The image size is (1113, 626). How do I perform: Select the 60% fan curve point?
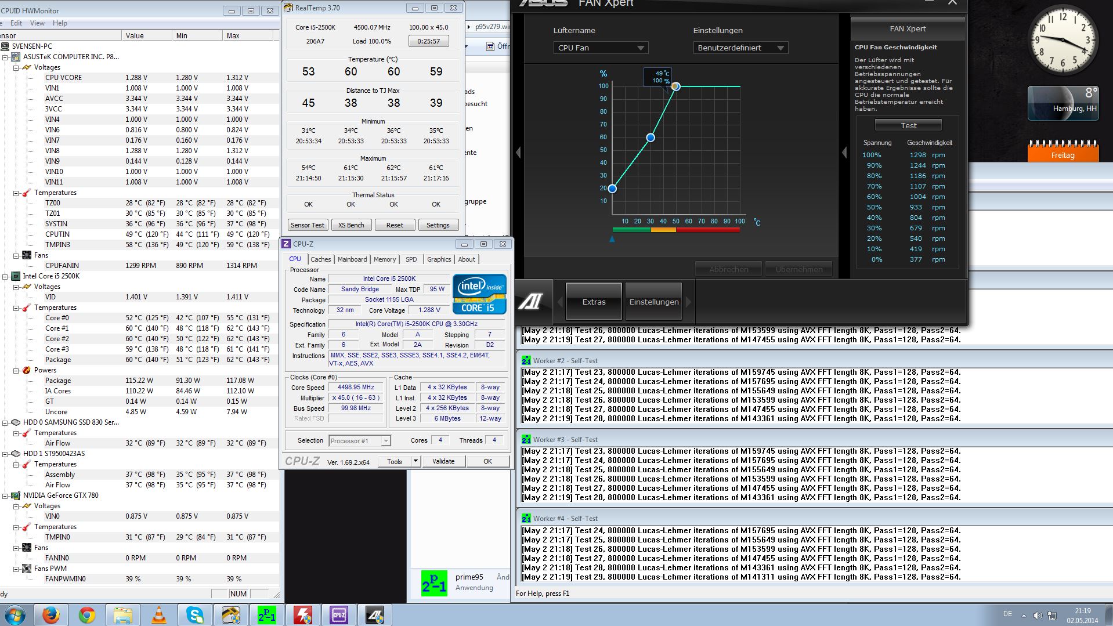click(x=651, y=137)
